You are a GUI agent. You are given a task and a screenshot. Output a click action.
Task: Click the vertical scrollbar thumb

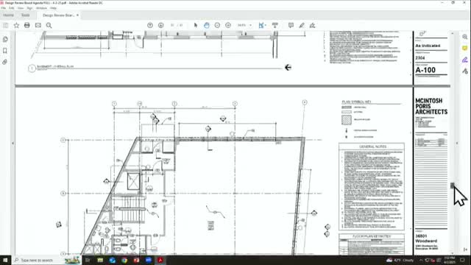pos(453,185)
